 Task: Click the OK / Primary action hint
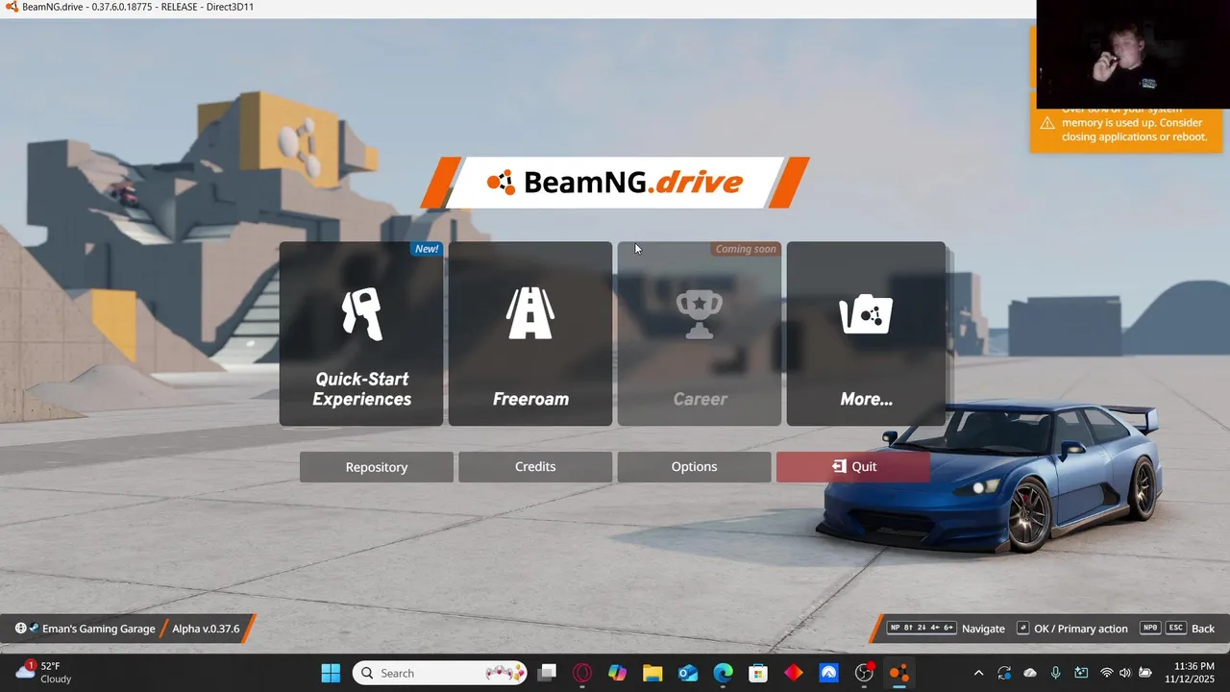coord(1072,629)
